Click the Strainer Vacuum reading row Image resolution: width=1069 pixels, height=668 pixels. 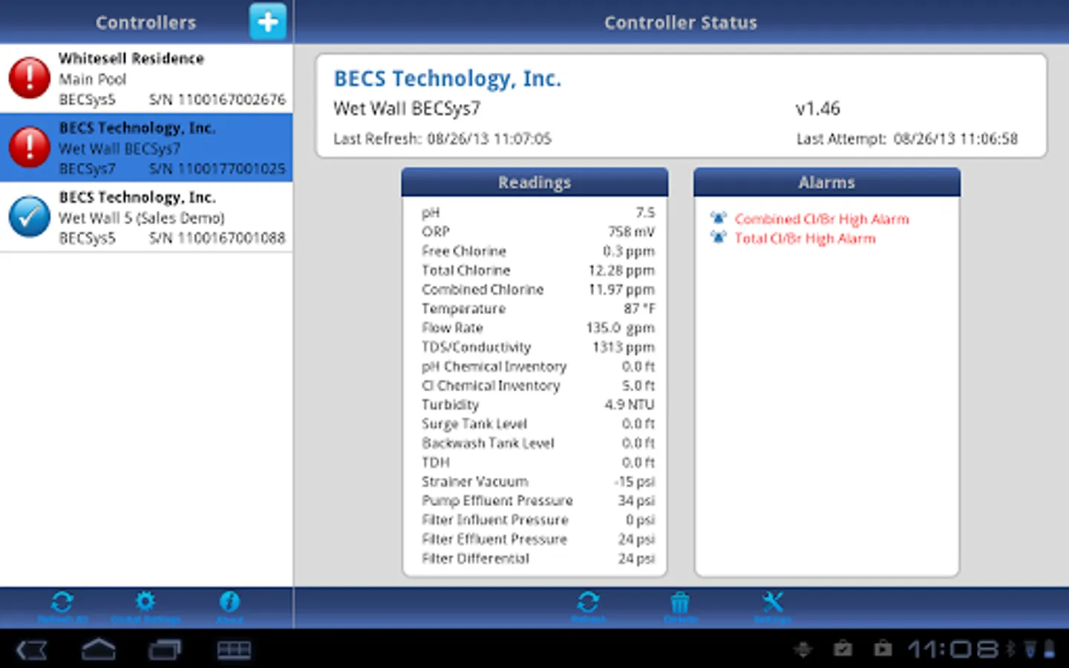click(538, 482)
